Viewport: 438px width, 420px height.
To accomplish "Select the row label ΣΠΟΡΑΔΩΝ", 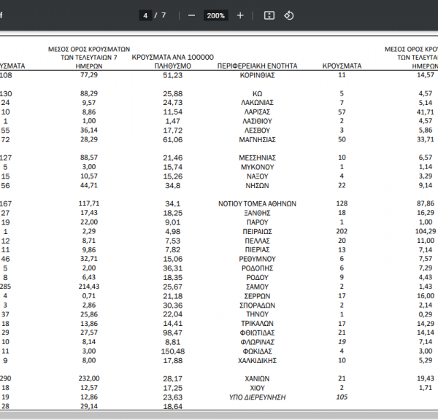I will [x=257, y=306].
